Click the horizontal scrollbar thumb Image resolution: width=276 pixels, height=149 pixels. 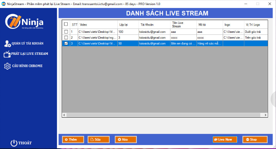(163, 115)
